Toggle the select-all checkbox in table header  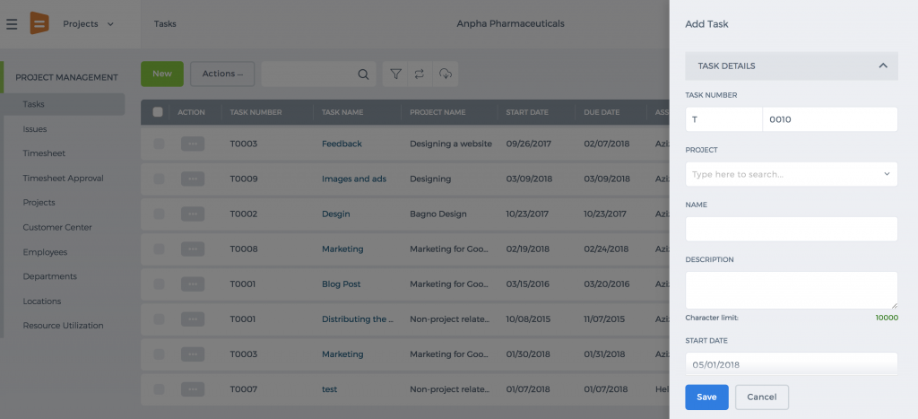pos(158,112)
